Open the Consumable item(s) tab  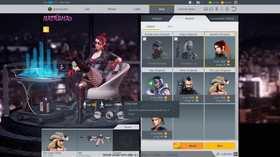(x=222, y=18)
